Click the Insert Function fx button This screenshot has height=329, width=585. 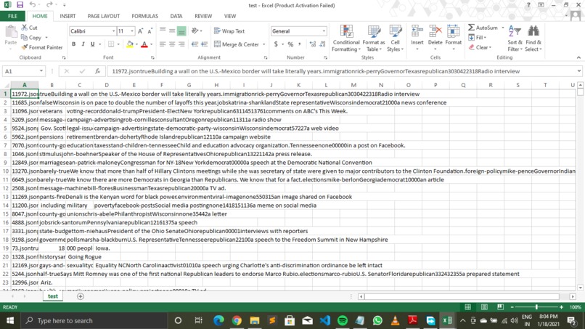point(97,71)
